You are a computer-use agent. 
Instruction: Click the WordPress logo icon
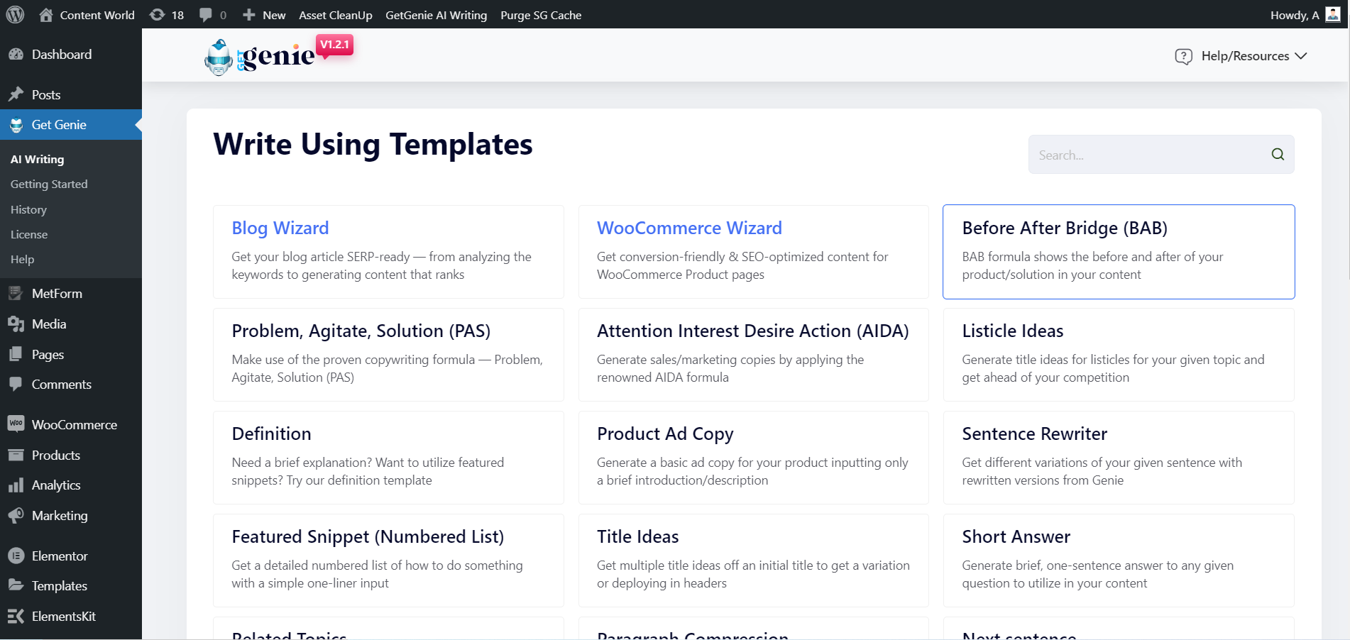[x=15, y=15]
